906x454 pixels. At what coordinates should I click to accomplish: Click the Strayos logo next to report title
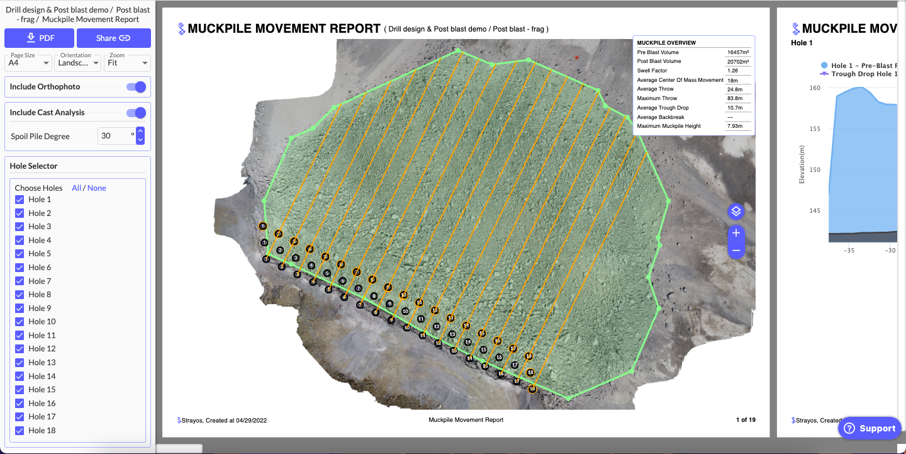point(182,28)
